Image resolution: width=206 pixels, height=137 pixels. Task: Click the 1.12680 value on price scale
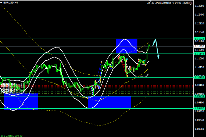[199, 6]
